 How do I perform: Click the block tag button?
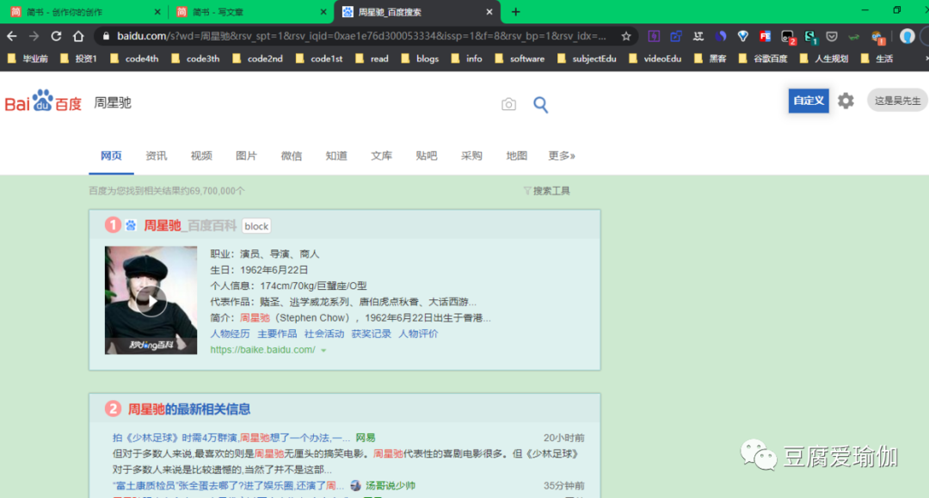(x=256, y=226)
